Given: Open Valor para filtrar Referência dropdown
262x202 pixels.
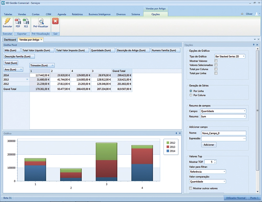Looking at the screenshot, I should 224,172.
